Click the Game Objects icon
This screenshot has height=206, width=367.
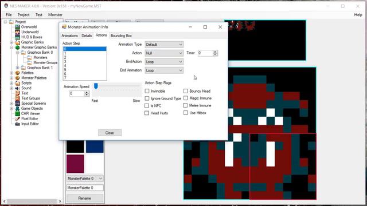(x=18, y=109)
